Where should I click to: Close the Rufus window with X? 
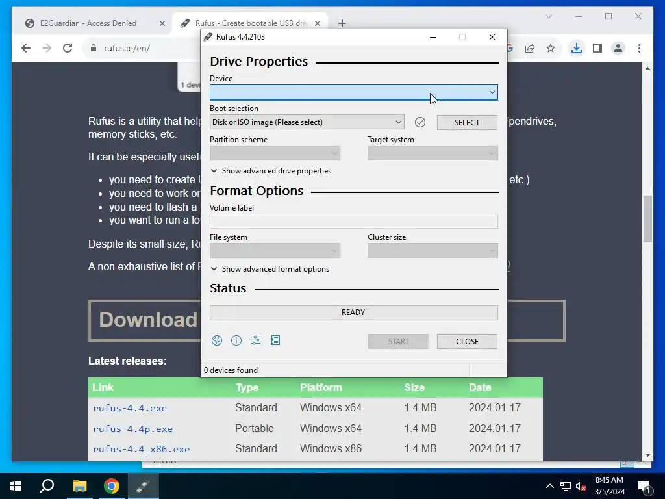coord(492,37)
